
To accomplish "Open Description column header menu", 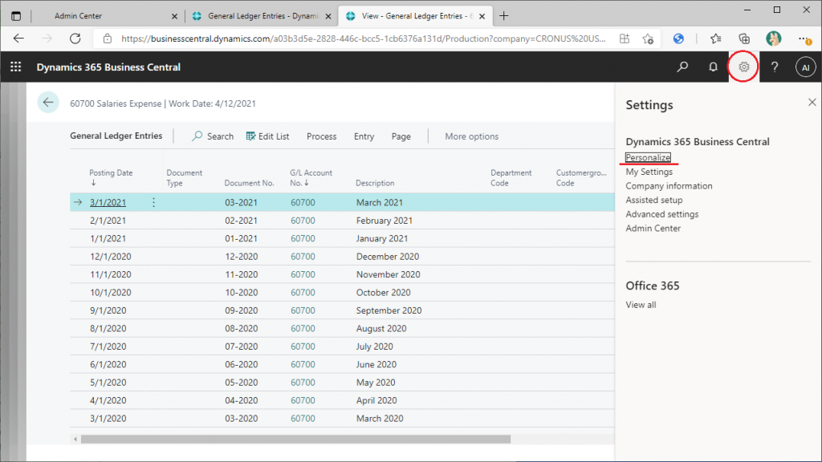I will [375, 183].
